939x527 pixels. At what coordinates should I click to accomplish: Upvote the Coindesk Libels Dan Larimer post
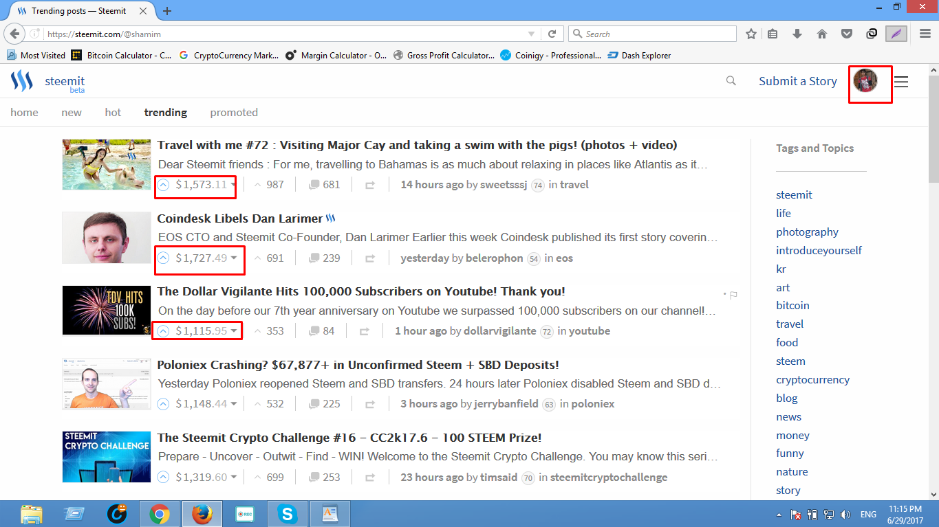tap(164, 258)
